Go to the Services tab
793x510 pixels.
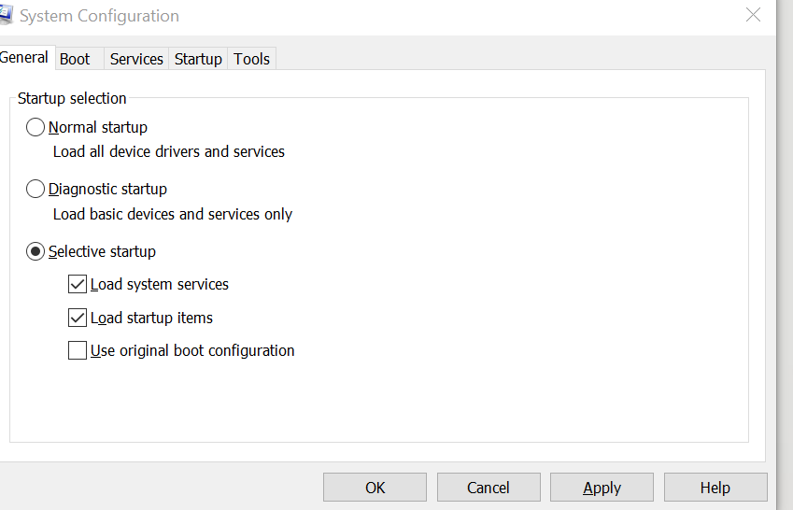tap(136, 59)
